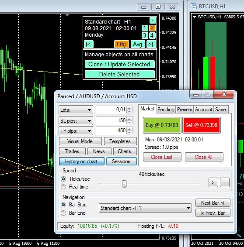Open speed options with ... button
244x247 pixels.
coord(225,182)
